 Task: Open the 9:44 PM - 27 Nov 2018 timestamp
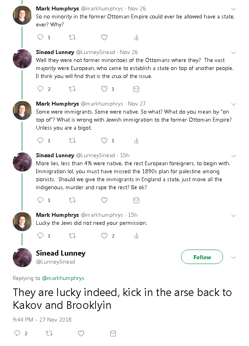click(42, 320)
